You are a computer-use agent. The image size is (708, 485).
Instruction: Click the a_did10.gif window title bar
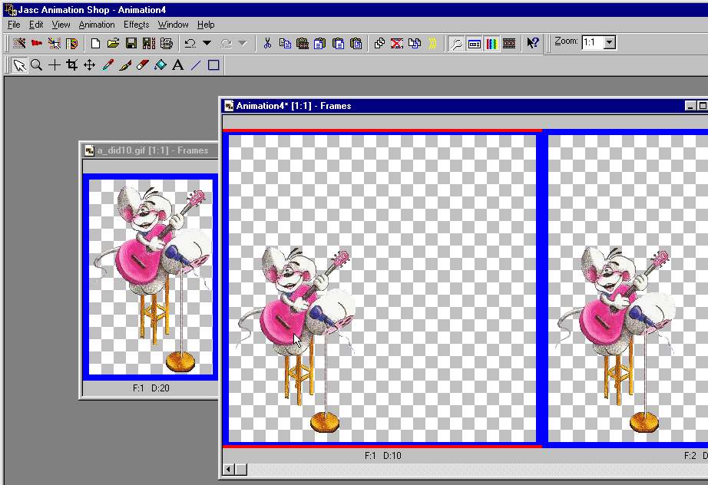[150, 150]
